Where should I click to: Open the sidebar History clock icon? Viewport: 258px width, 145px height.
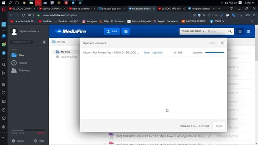(x=4, y=110)
